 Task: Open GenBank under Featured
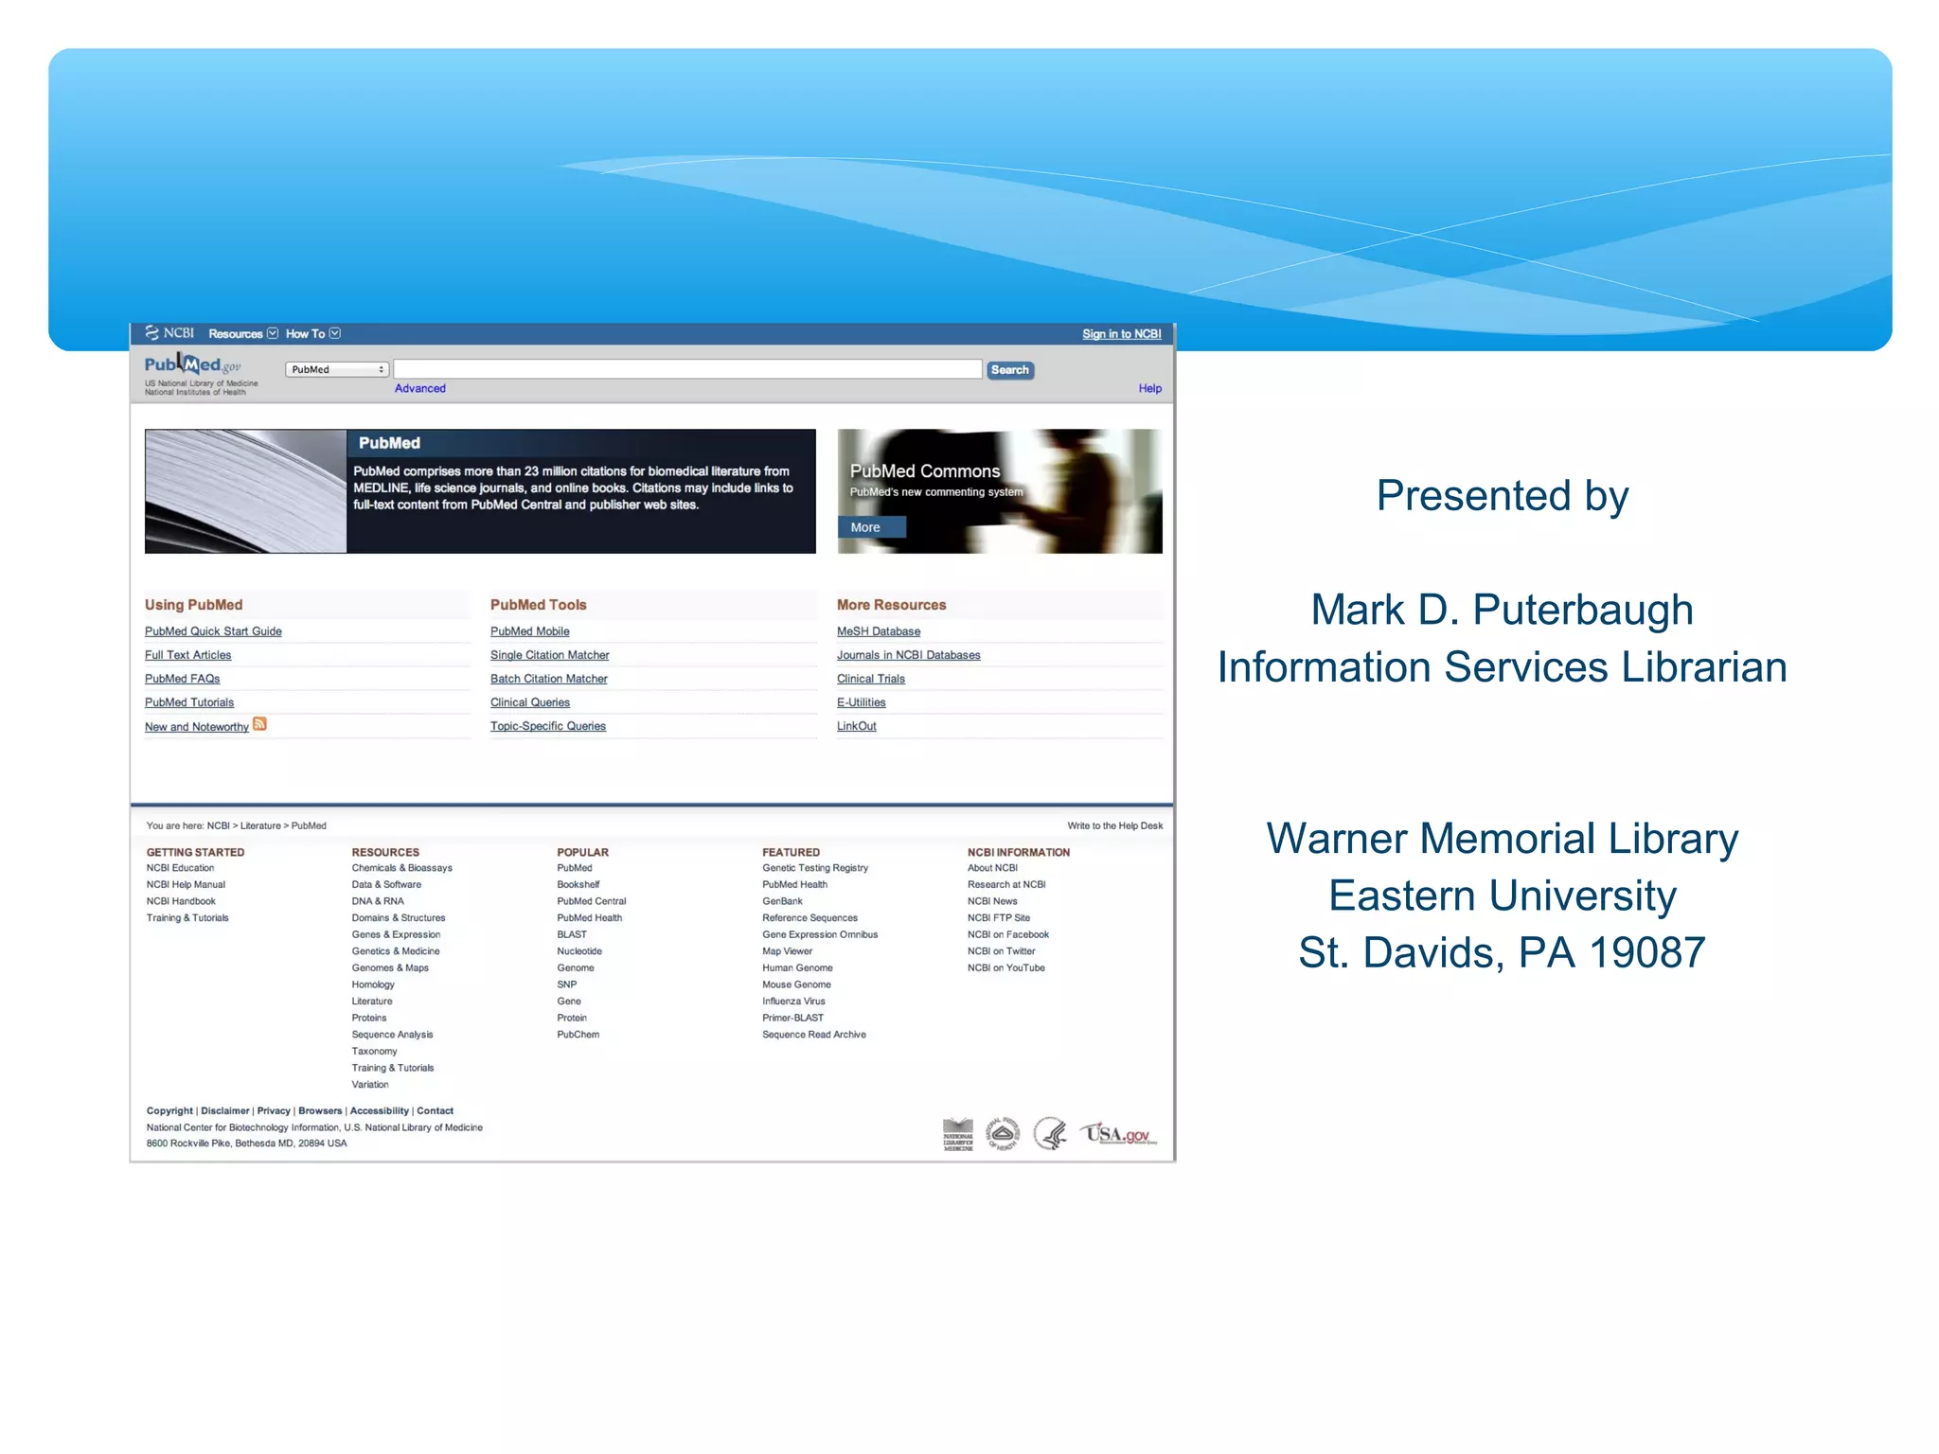coord(782,901)
